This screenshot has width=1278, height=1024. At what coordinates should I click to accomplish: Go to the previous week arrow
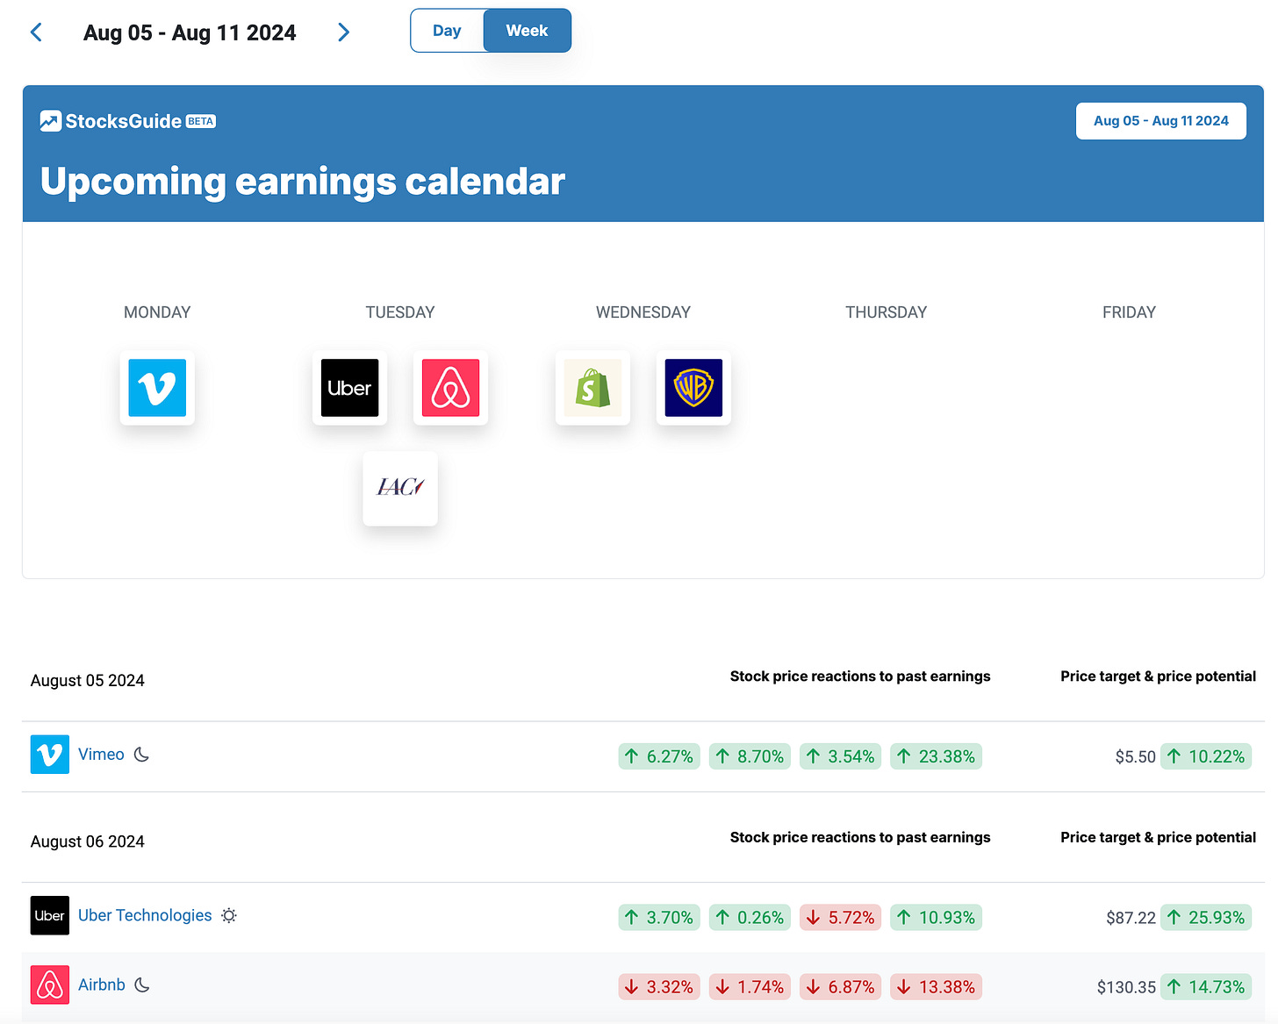coord(36,32)
